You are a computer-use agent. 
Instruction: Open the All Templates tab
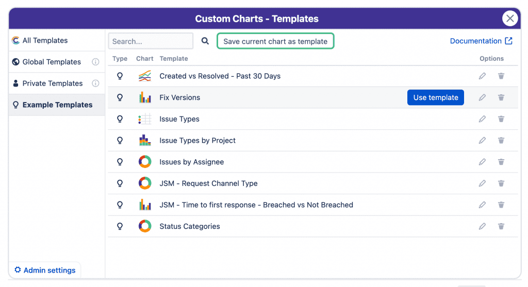click(x=45, y=41)
